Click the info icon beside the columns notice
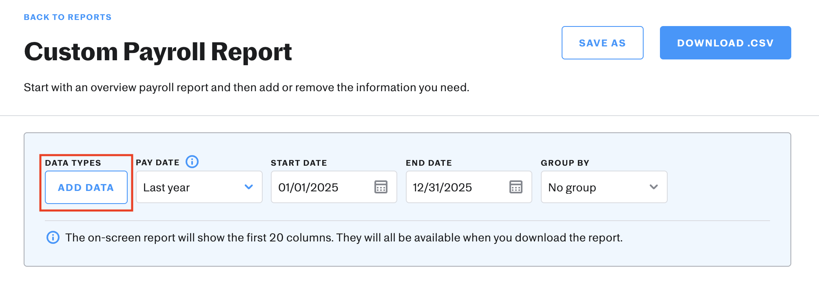819x285 pixels. (x=53, y=237)
